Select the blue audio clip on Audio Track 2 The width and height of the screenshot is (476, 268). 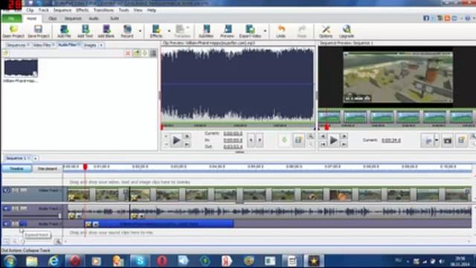pos(159,224)
